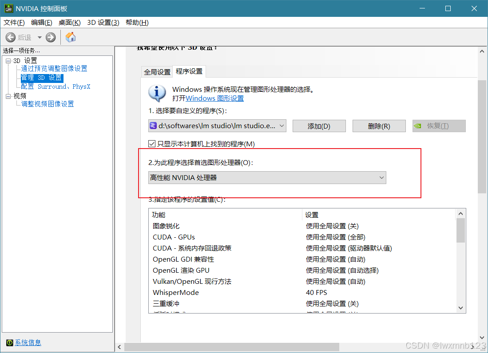The image size is (488, 353).
Task: Switch to the 全局设置 tab
Action: [157, 72]
